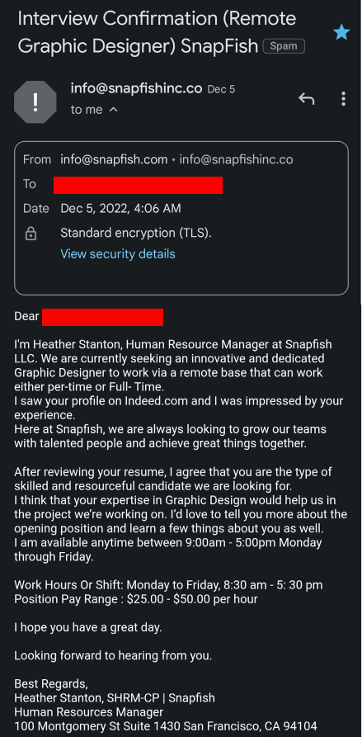Click Standard encryption (TLS) text

pos(136,233)
